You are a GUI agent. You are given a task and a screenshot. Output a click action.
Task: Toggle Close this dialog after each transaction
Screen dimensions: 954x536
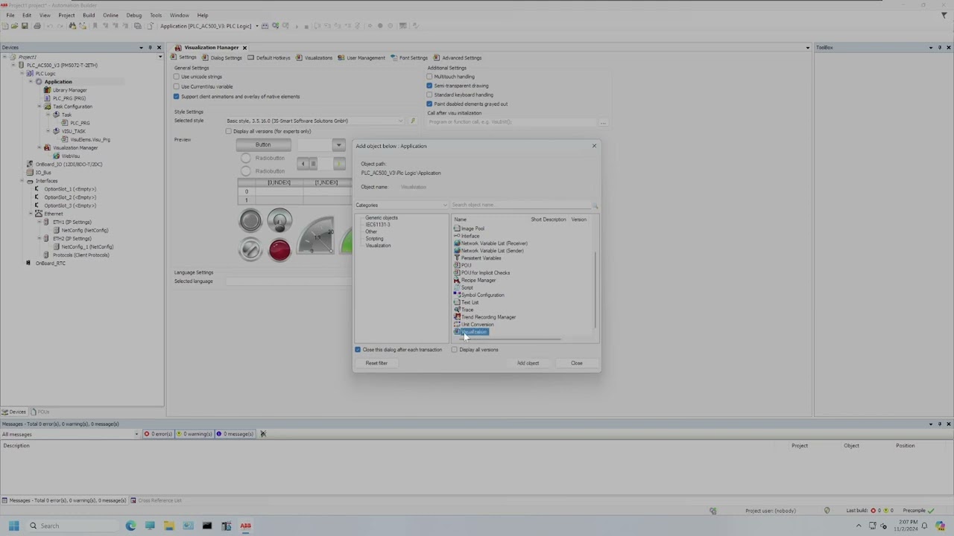[358, 350]
